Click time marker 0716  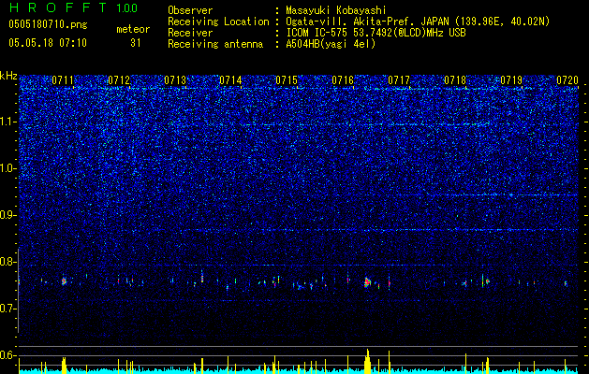pos(343,80)
